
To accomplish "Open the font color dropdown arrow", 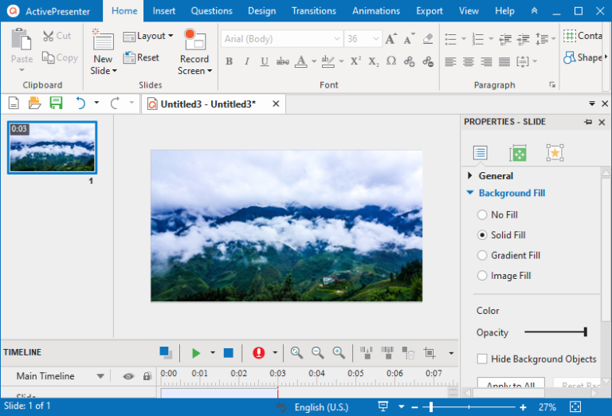I will click(x=314, y=61).
